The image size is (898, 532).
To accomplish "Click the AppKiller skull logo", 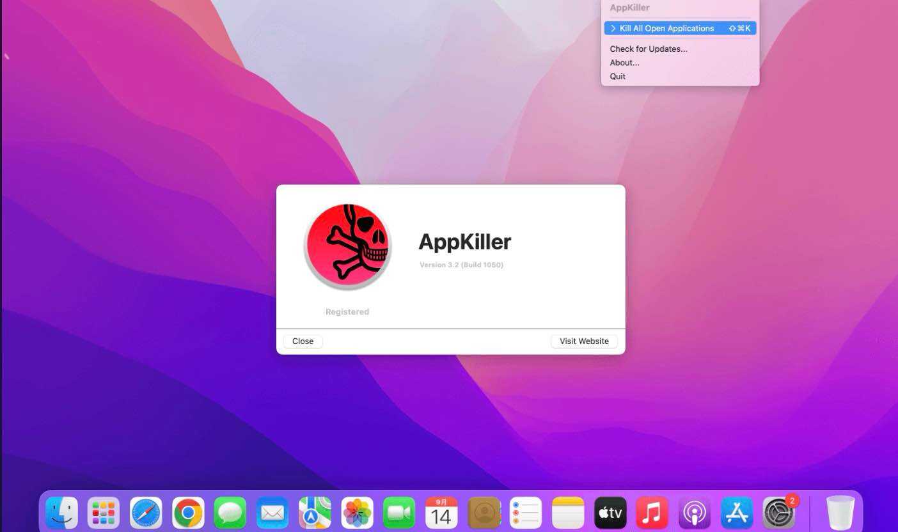I will [347, 245].
